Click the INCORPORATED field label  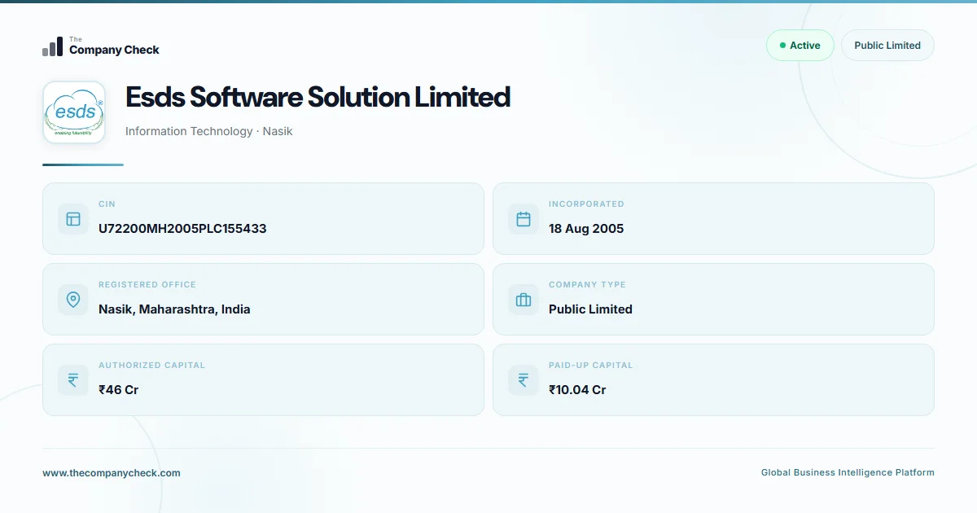[x=586, y=204]
